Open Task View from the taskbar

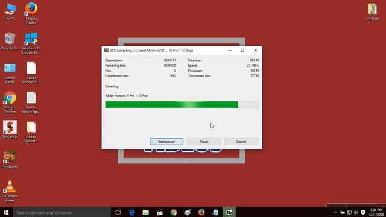pos(118,212)
